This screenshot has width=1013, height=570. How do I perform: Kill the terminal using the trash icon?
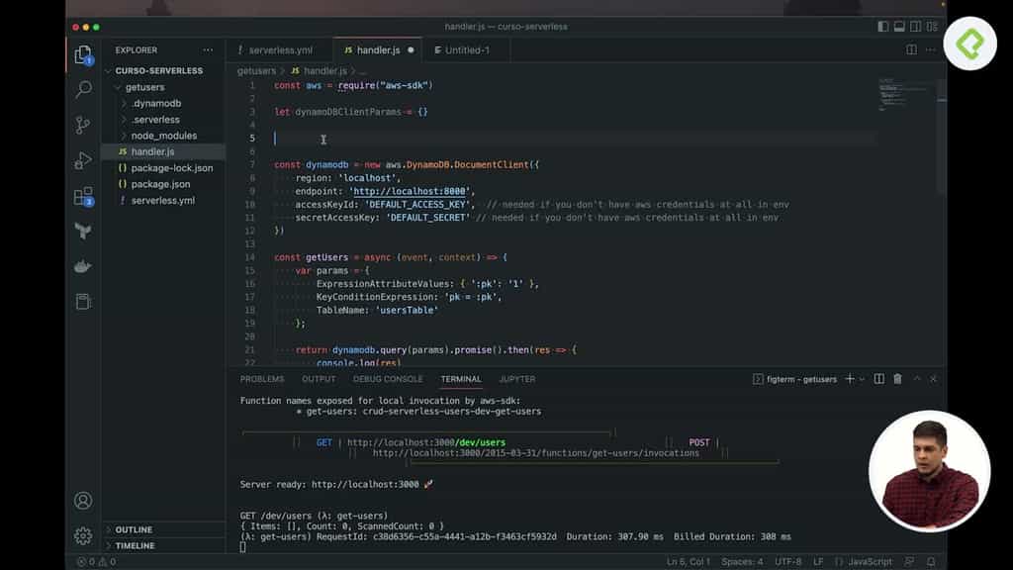click(897, 379)
